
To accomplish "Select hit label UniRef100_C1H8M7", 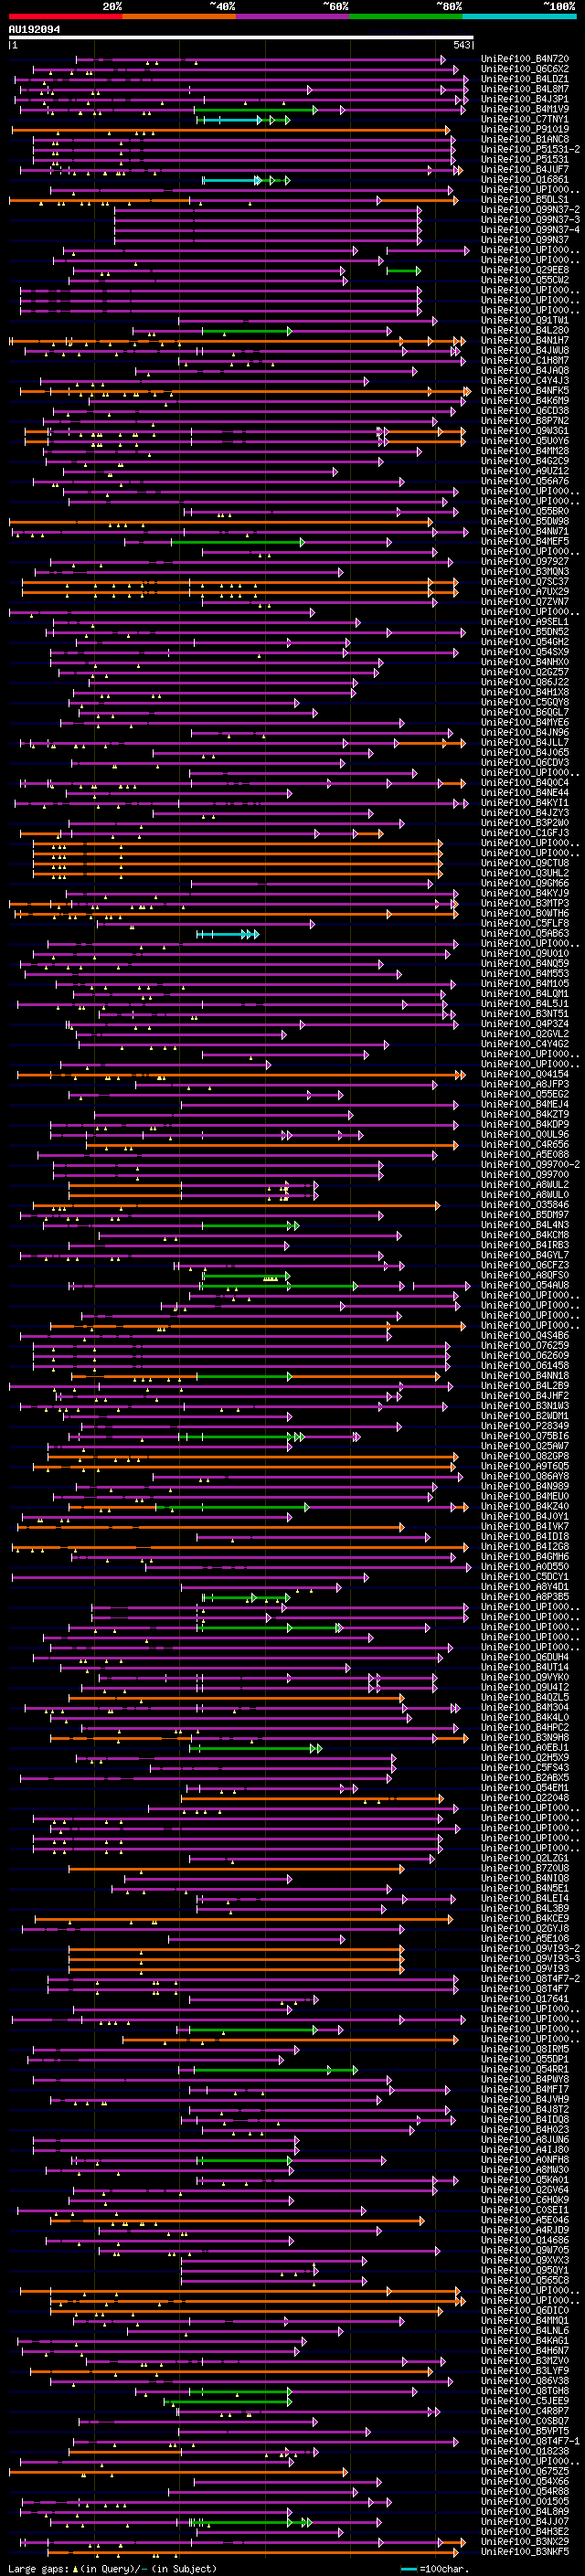I will 525,361.
